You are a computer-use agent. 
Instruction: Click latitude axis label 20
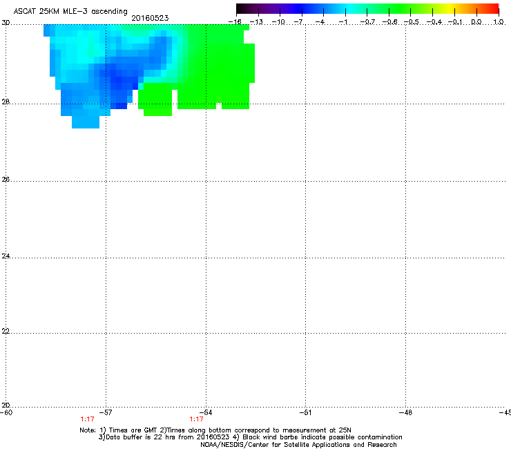[6, 405]
